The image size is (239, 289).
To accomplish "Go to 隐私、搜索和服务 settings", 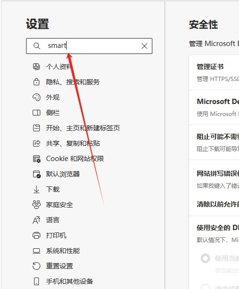I will pos(73,82).
